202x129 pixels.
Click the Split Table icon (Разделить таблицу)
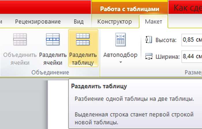tap(83, 39)
